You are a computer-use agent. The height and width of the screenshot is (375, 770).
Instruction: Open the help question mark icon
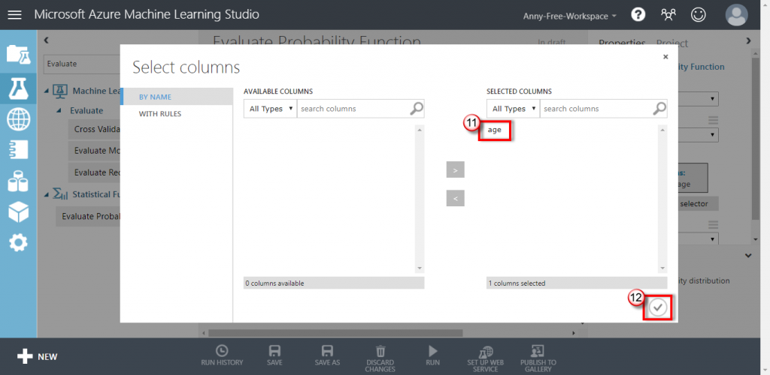(x=638, y=15)
